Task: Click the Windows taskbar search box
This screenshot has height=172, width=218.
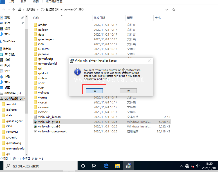Action: (x=40, y=166)
